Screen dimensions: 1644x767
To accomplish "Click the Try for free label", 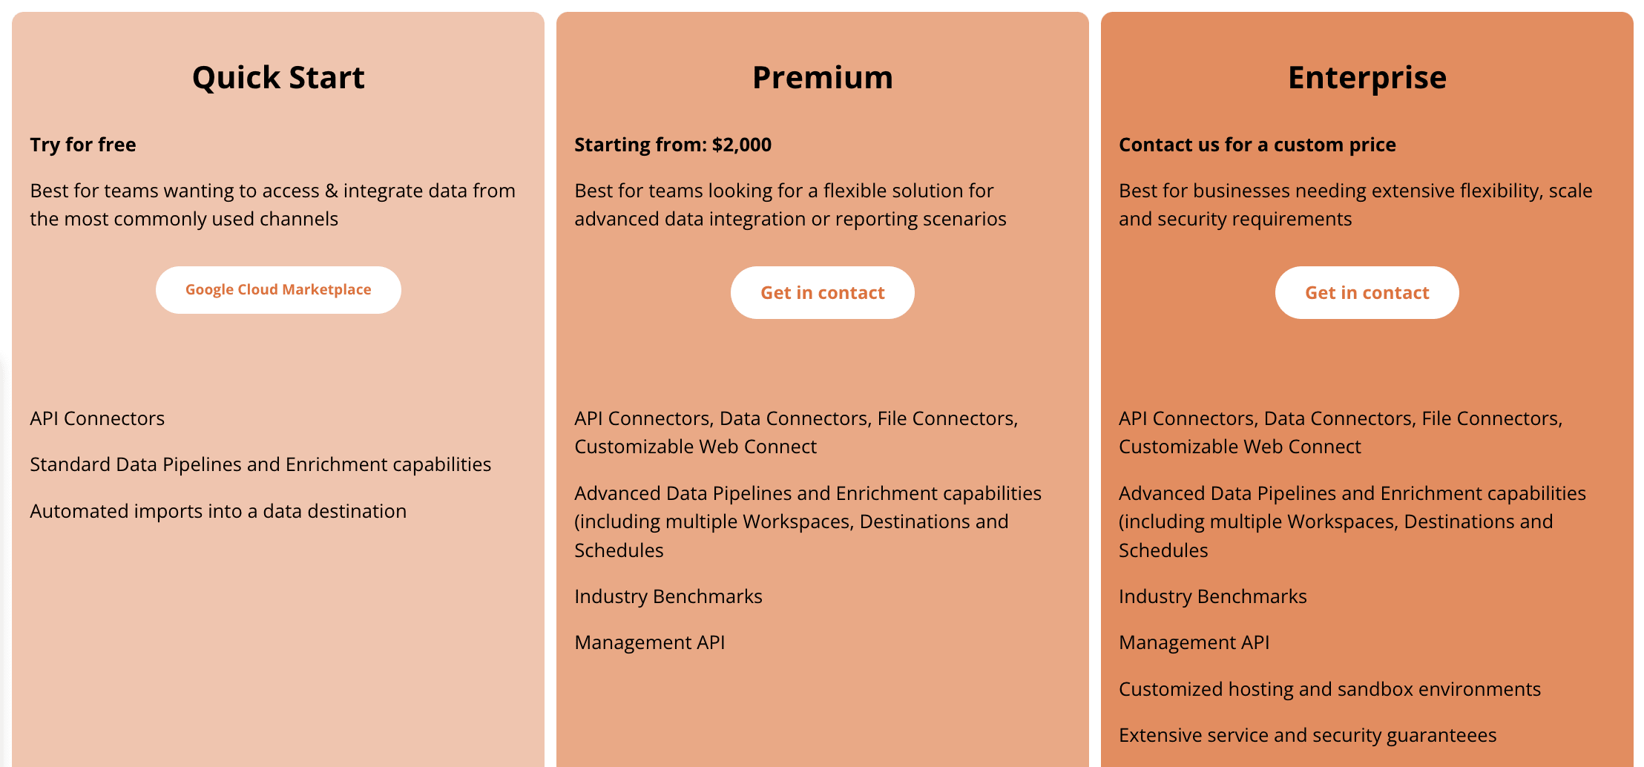I will [x=83, y=145].
